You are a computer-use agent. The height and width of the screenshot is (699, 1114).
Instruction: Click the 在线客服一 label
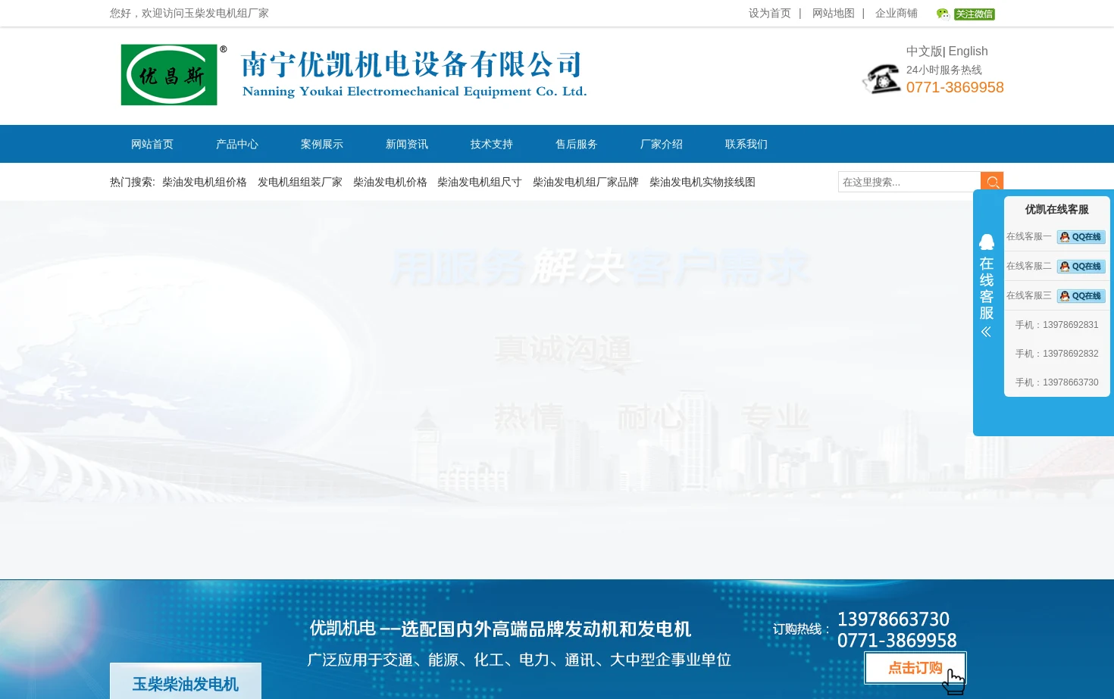coord(1029,237)
